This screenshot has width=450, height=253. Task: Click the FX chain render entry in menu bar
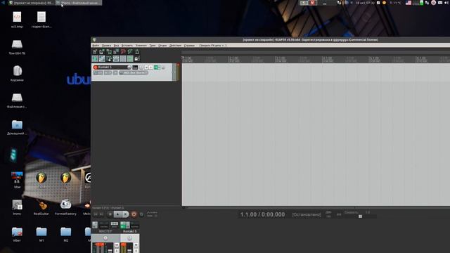(212, 45)
